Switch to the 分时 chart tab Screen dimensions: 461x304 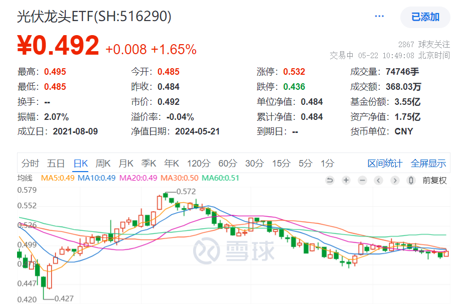click(x=30, y=163)
